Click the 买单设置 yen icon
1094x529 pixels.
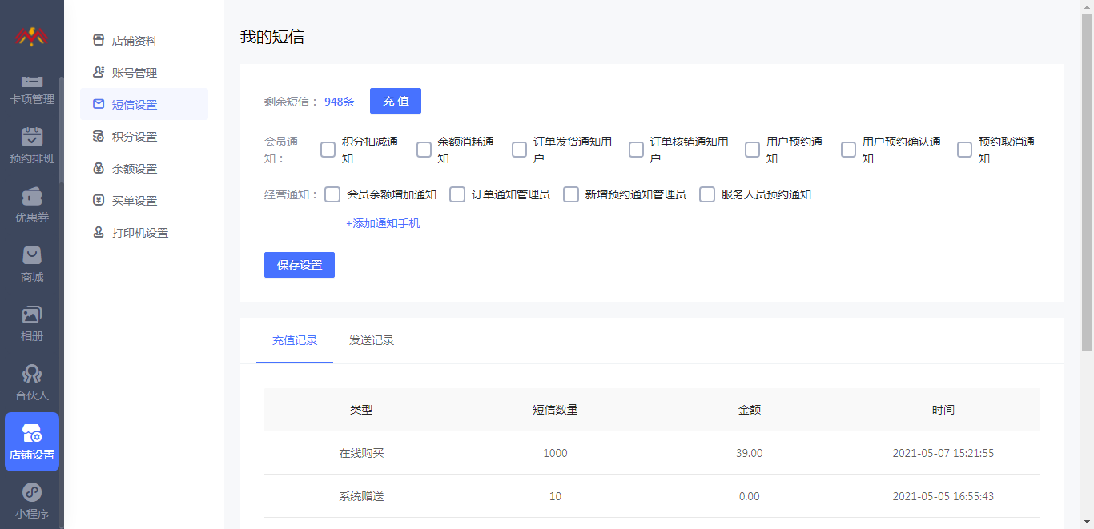point(99,200)
